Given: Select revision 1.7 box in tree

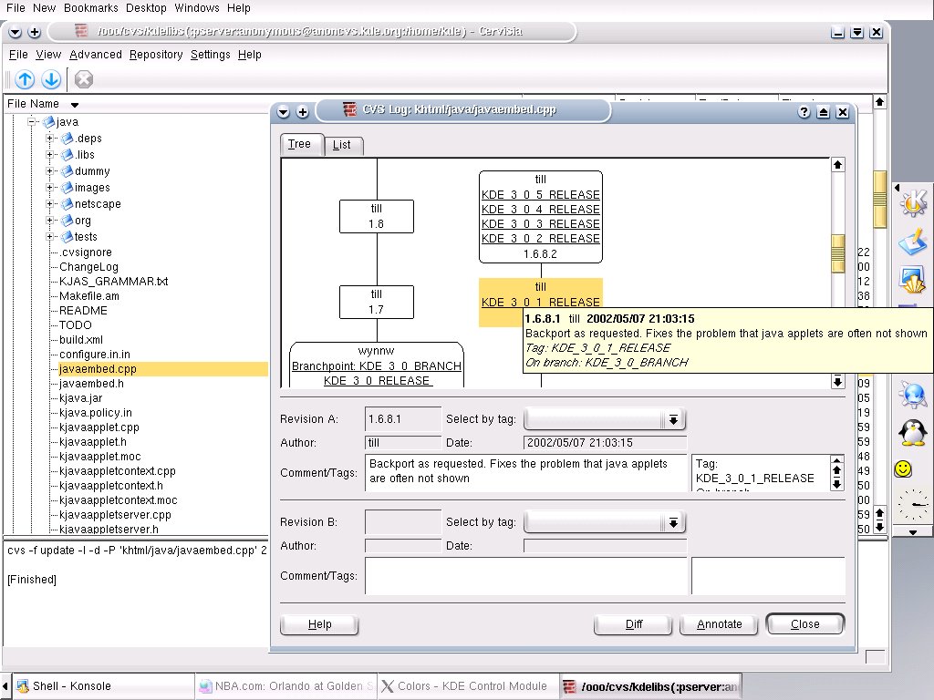Looking at the screenshot, I should (x=377, y=302).
